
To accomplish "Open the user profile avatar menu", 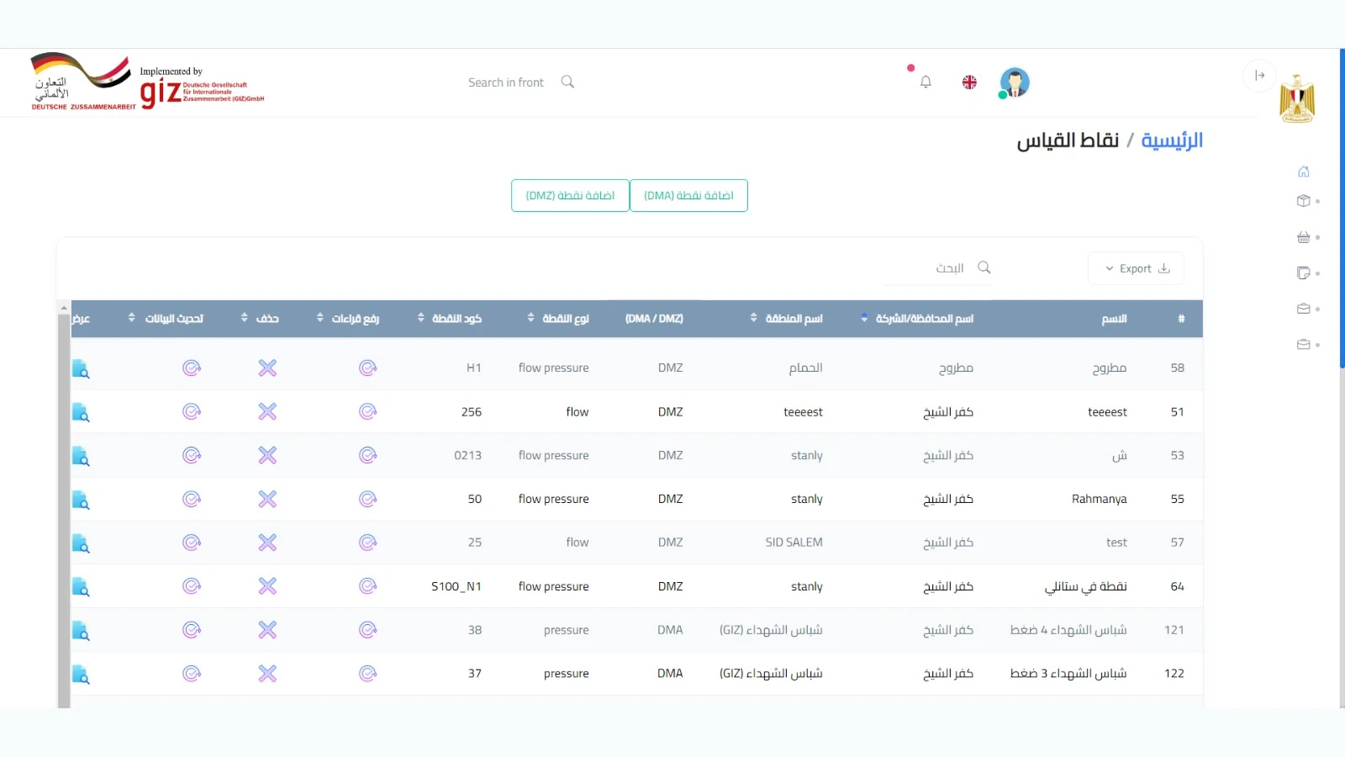I will tap(1015, 82).
